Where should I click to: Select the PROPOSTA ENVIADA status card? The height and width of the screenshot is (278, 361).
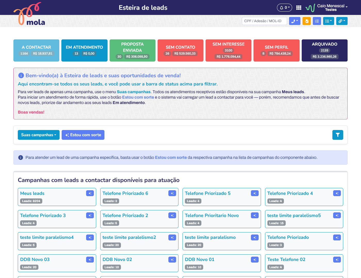pos(133,50)
